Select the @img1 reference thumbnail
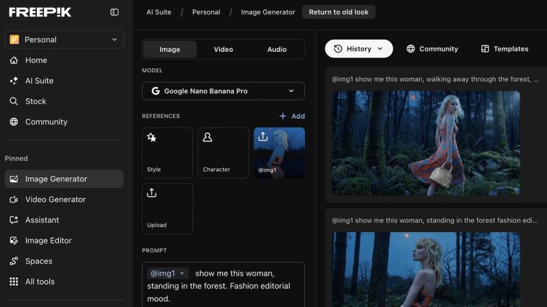Viewport: 547px width, 307px height. click(280, 153)
